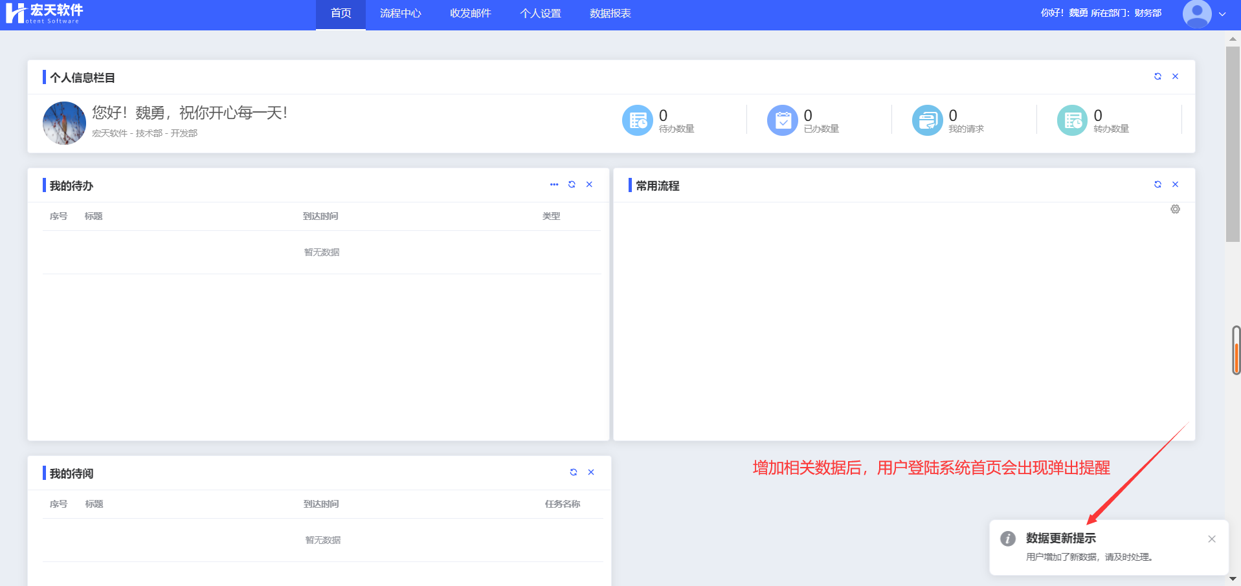
Task: Switch to the 数据报表 menu
Action: click(x=610, y=14)
